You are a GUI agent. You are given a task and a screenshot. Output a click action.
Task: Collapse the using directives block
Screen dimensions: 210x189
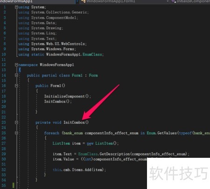click(16, 7)
